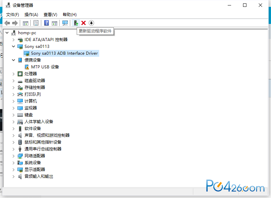Click the 通用串行总线控制器 USB icon
Image resolution: width=271 pixels, height=198 pixels.
(20, 149)
